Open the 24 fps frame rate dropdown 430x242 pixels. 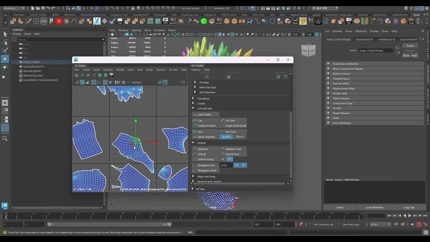[x=380, y=225]
